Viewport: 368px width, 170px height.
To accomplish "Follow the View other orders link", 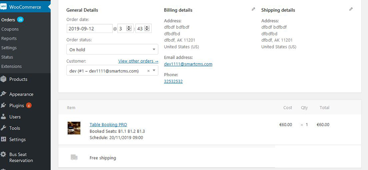I will (x=138, y=61).
